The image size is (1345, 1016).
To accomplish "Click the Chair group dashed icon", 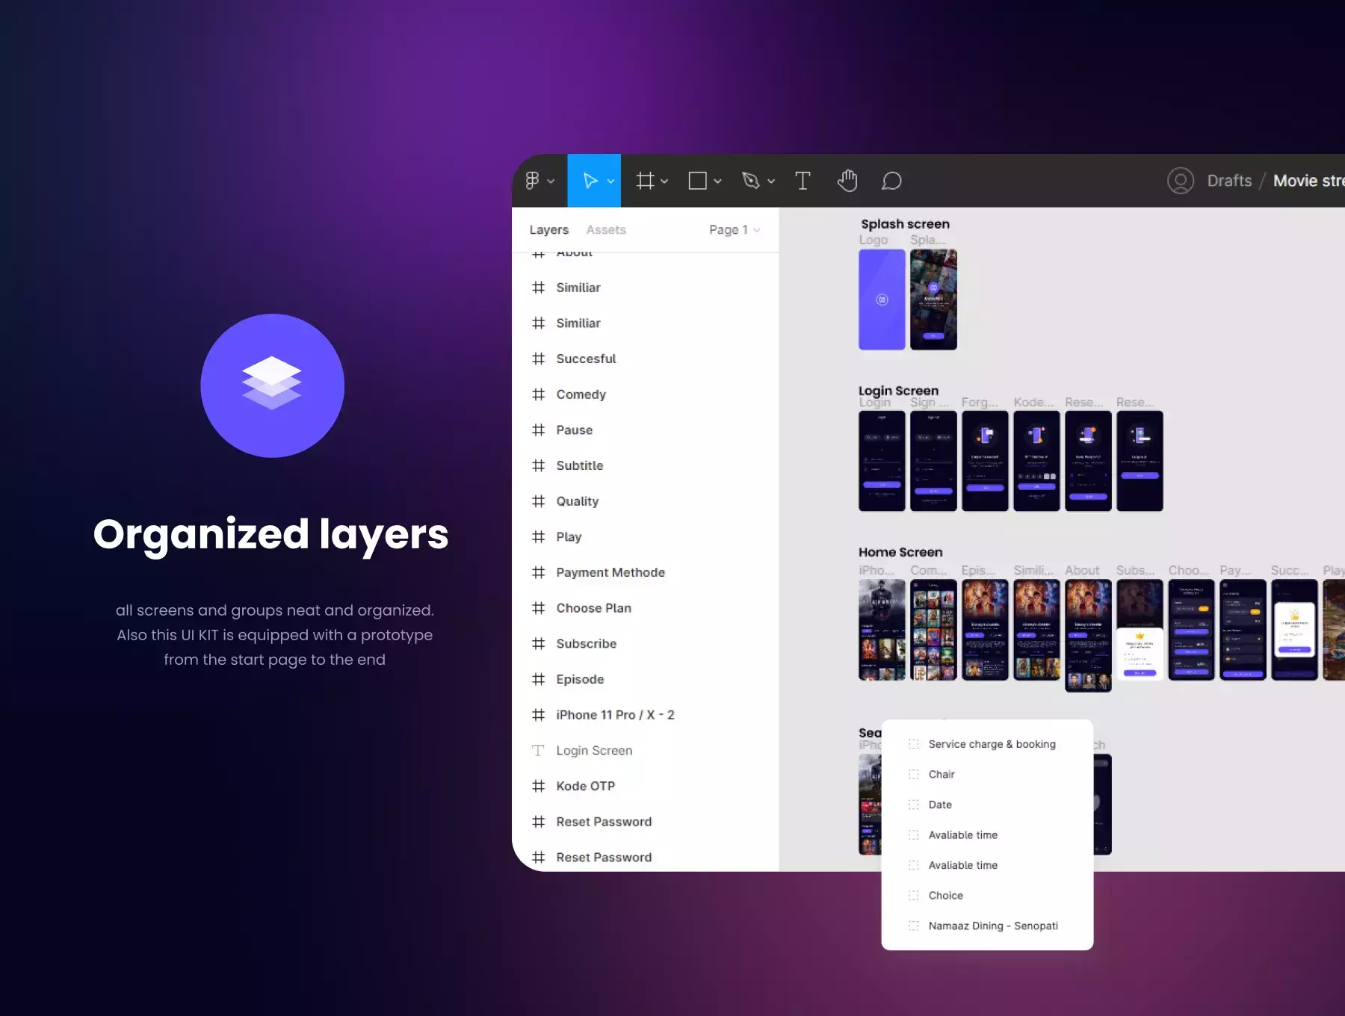I will point(913,775).
